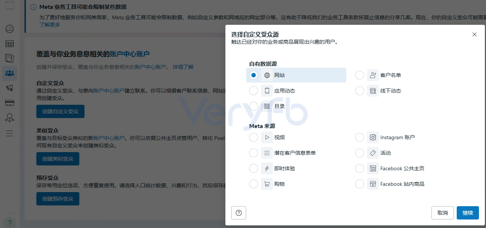Viewport: 486px width, 228px height.
Task: Select the 客户名单 radio button
Action: point(360,75)
